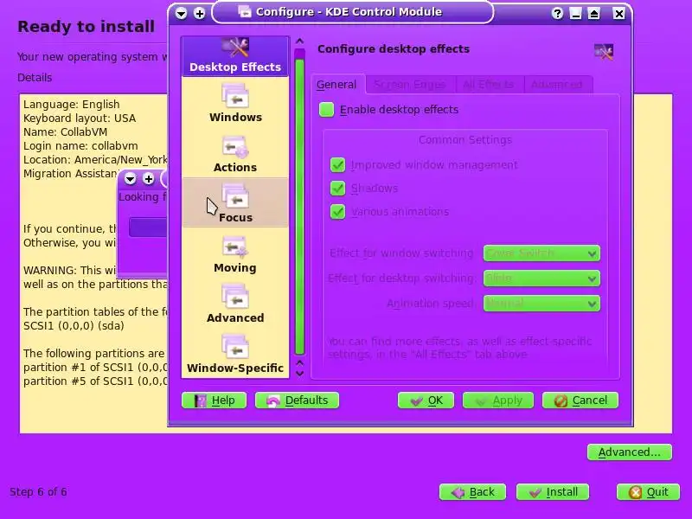Click the Configure window title icon
The height and width of the screenshot is (519, 692).
[245, 11]
